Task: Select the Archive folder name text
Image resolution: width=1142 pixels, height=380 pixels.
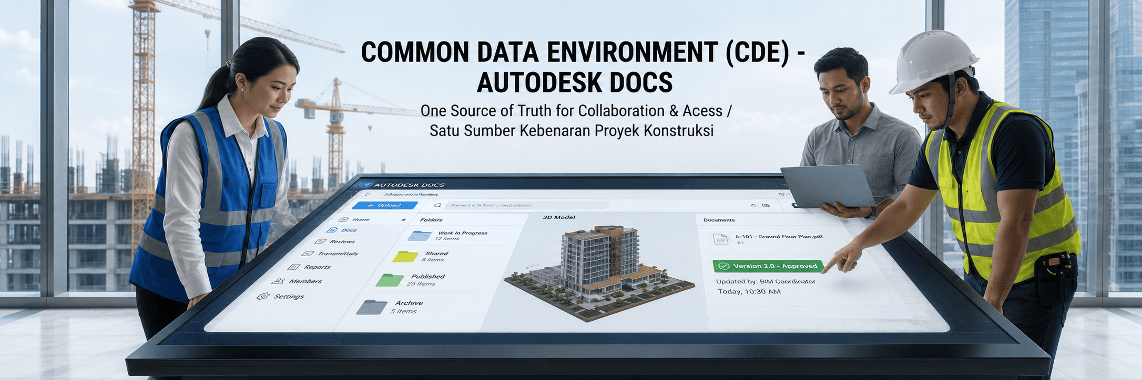Action: [409, 303]
